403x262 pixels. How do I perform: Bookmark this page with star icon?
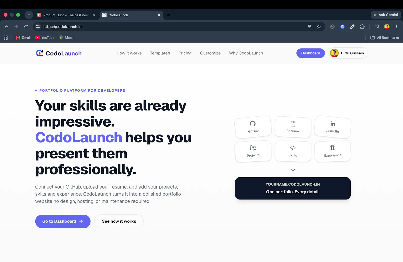(319, 27)
